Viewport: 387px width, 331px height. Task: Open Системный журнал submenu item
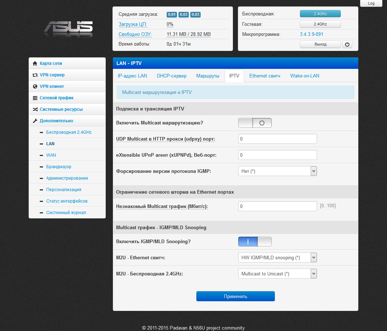click(x=67, y=213)
